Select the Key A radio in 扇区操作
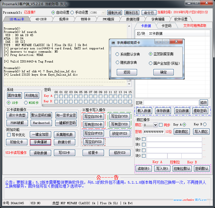The height and width of the screenshot is (208, 215). (184, 125)
